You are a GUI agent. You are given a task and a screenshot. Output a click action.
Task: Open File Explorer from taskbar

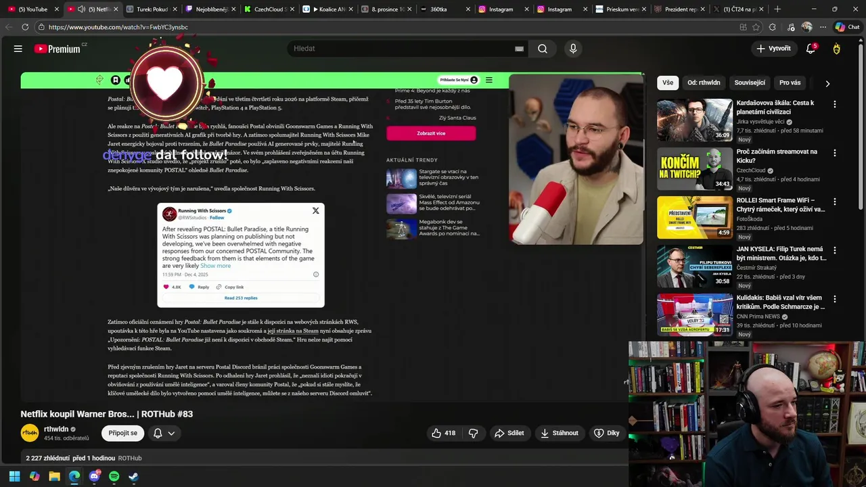[x=54, y=476]
